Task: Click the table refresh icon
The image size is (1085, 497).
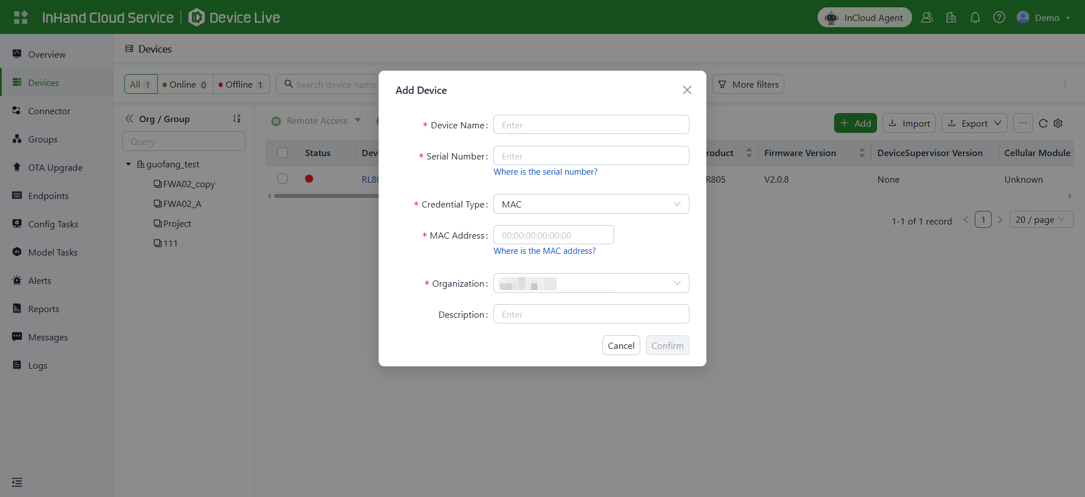Action: (x=1043, y=123)
